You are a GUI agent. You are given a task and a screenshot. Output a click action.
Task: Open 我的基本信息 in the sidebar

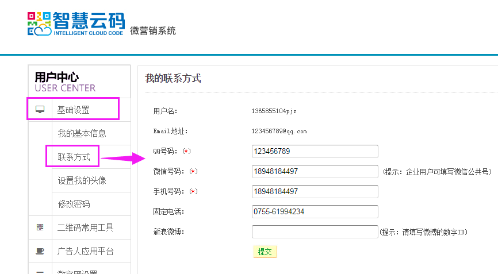click(x=82, y=133)
